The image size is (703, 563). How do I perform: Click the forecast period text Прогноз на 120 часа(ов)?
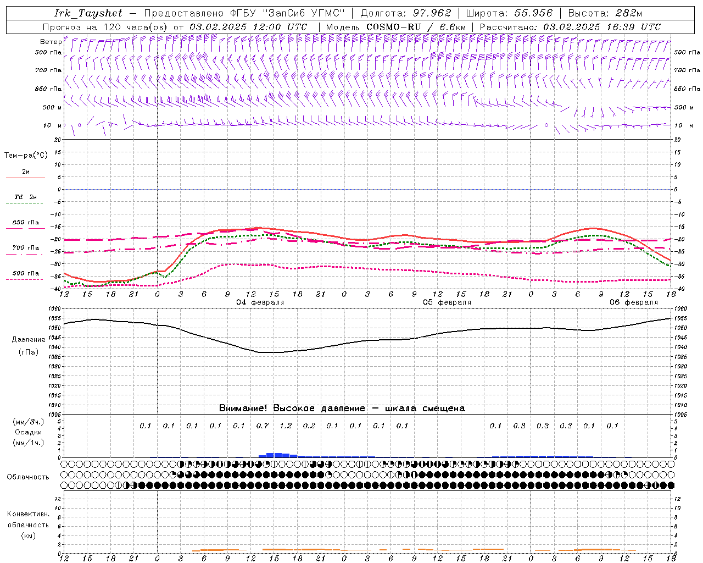pos(105,27)
